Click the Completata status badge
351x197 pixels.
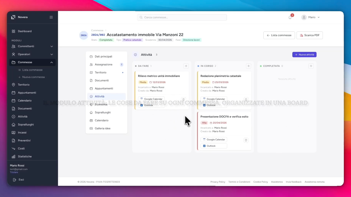(x=106, y=40)
